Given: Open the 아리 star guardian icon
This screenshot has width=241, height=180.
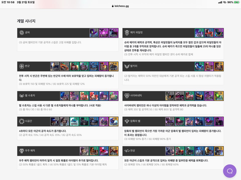Looking at the screenshot, I should (84, 96).
